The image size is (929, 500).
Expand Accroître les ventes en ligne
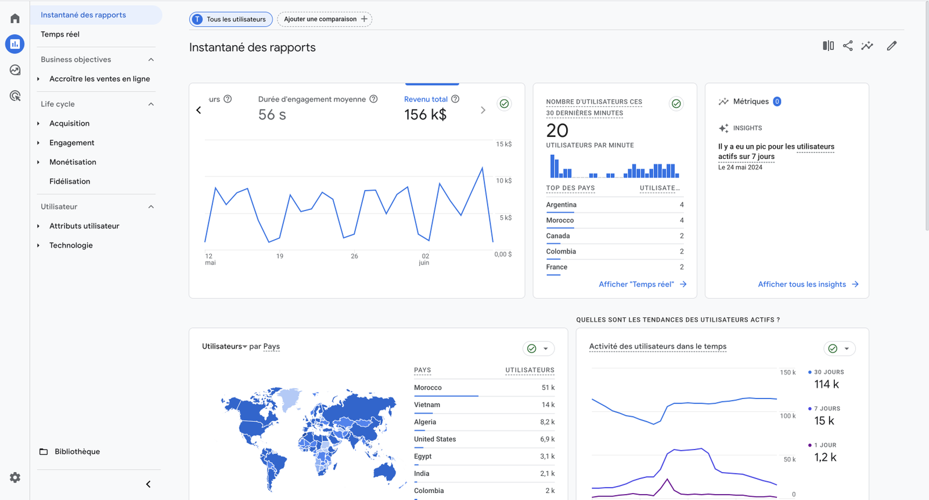(38, 79)
